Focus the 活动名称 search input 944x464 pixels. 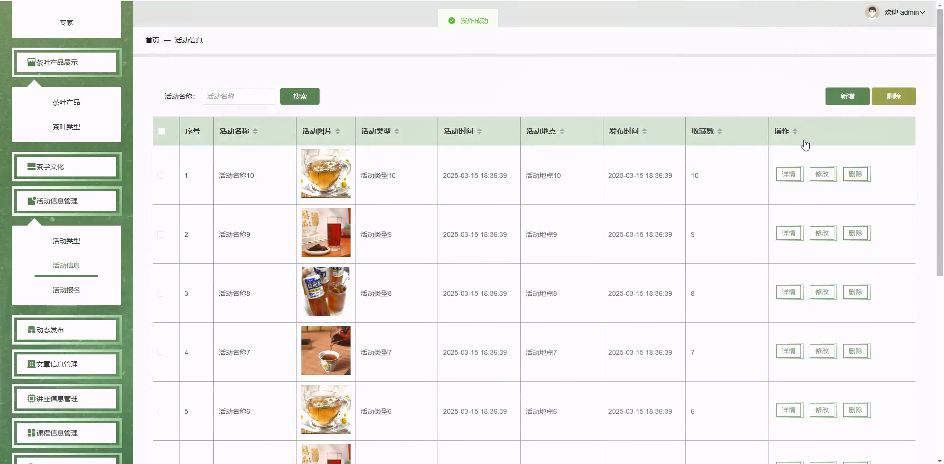tap(238, 96)
